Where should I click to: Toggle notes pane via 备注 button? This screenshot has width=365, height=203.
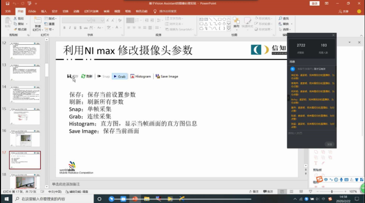coord(254,191)
